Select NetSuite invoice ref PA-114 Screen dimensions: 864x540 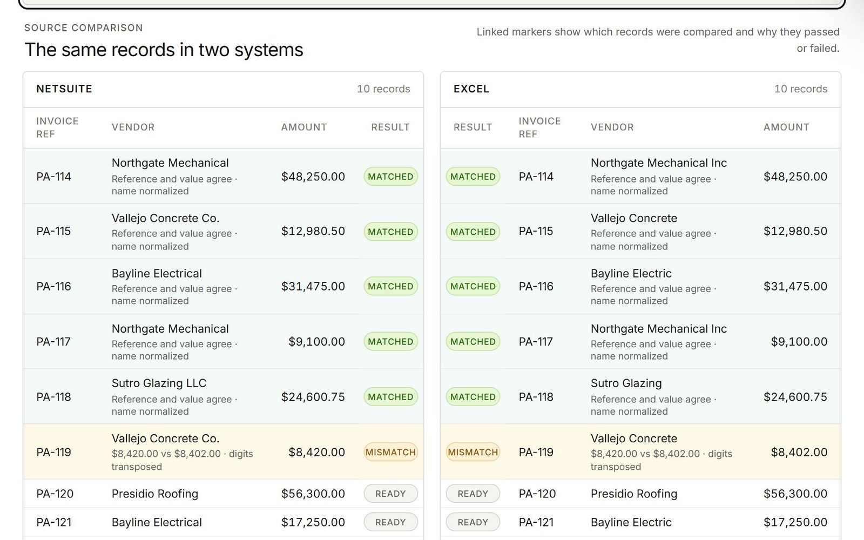(x=54, y=177)
